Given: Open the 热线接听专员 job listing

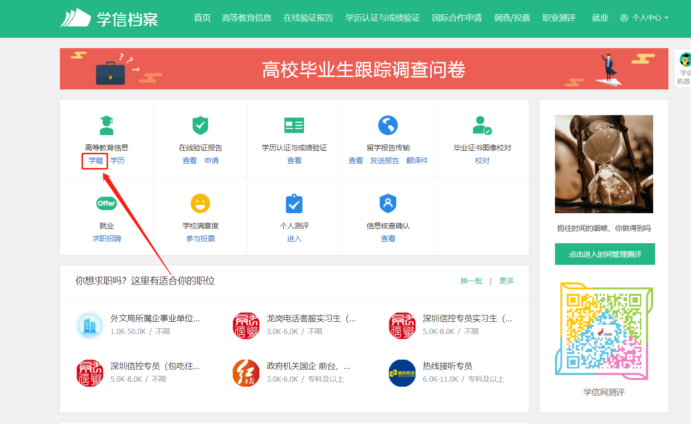Looking at the screenshot, I should (x=447, y=366).
